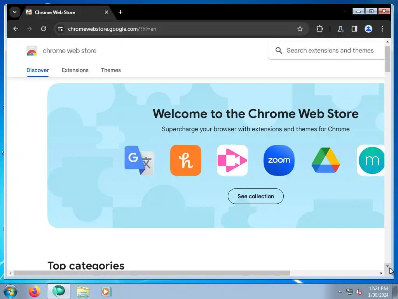
Task: Minimize the Chrome window
Action: click(358, 11)
